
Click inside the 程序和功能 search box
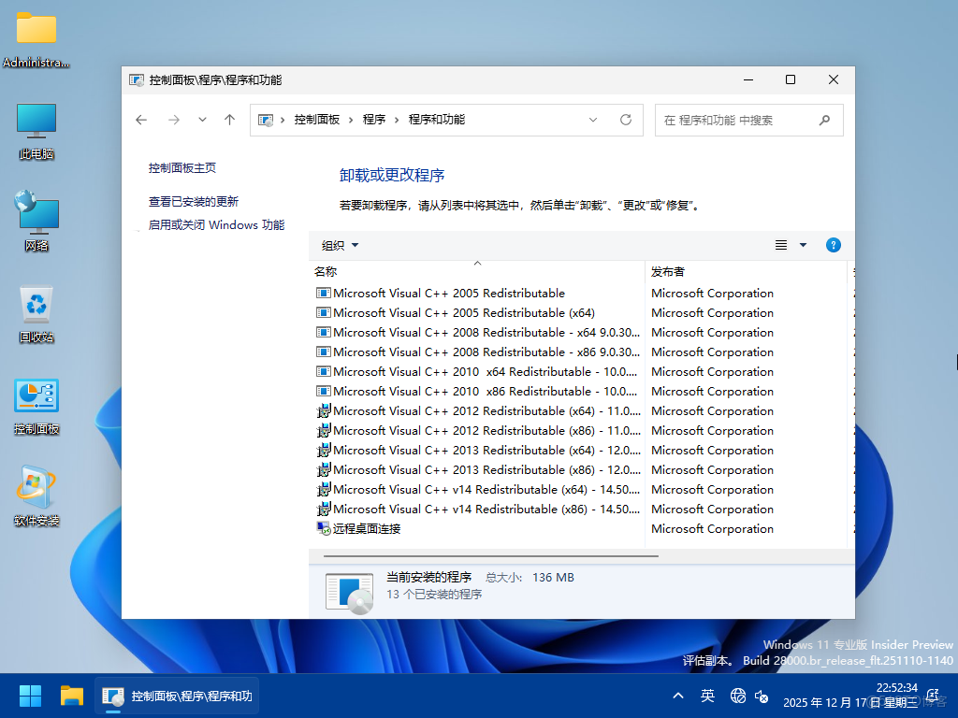point(739,120)
